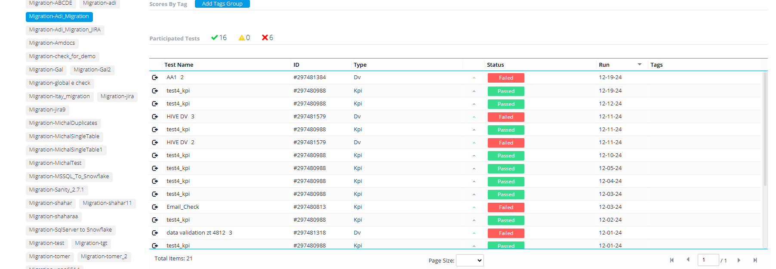Go to the first results page
Image resolution: width=776 pixels, height=269 pixels.
pyautogui.click(x=672, y=260)
